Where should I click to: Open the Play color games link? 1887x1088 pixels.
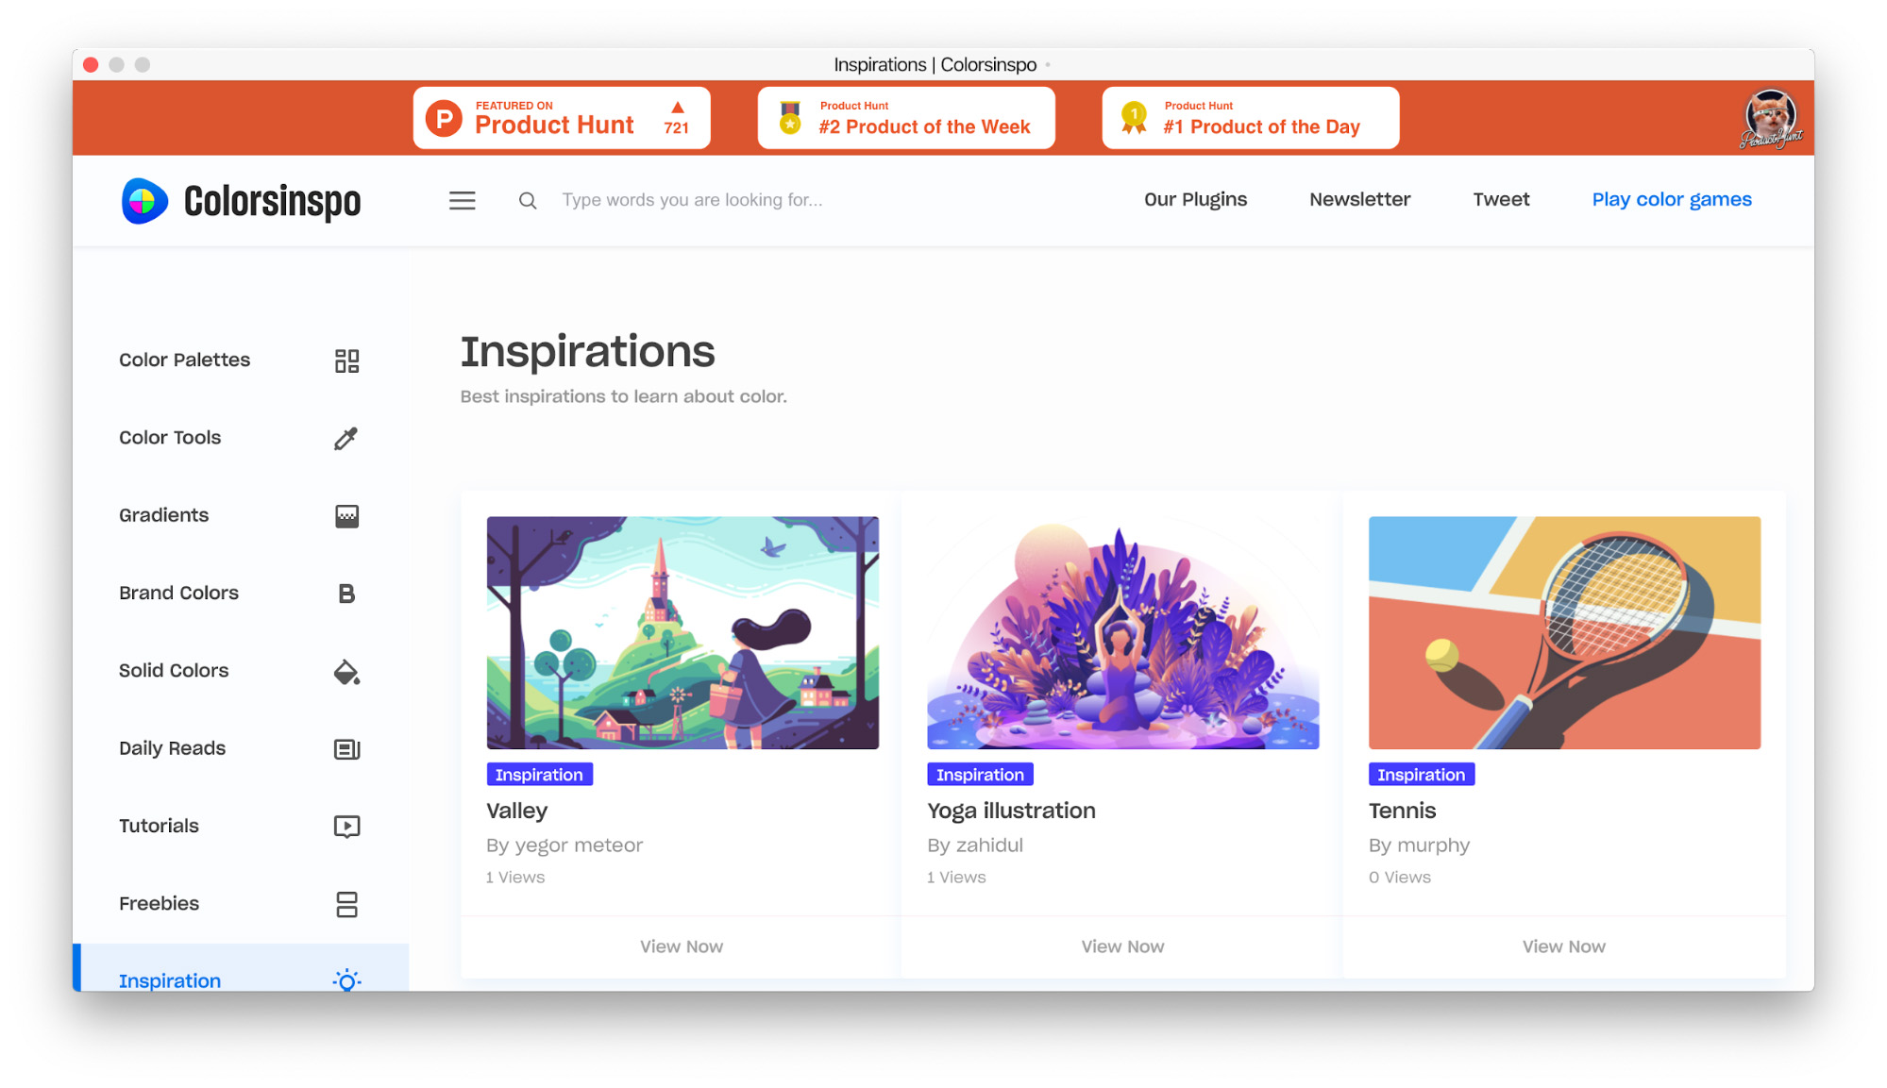click(x=1671, y=200)
